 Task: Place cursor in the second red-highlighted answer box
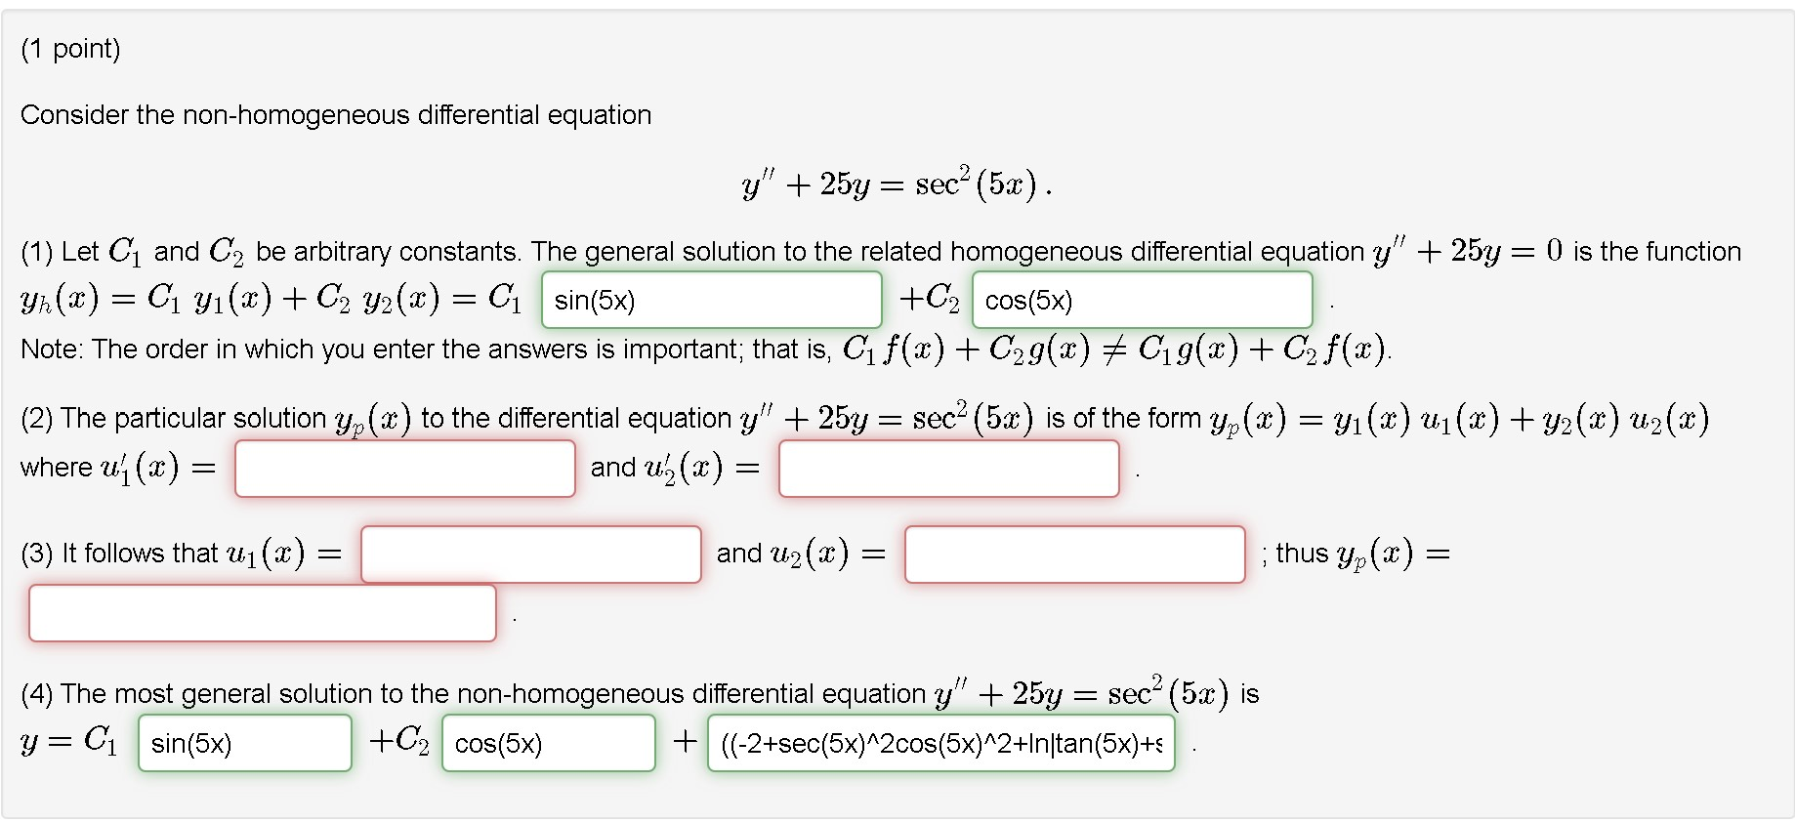click(x=948, y=469)
